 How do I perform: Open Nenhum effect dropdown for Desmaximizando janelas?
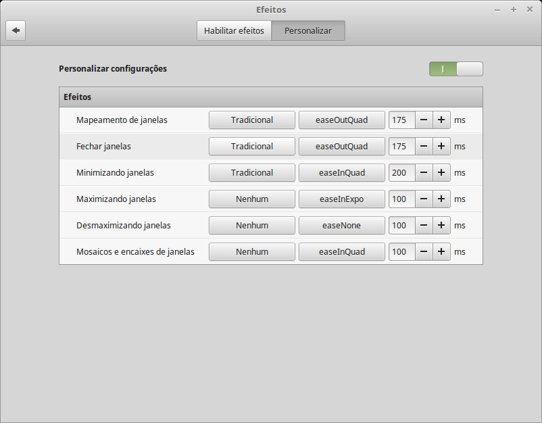click(251, 225)
